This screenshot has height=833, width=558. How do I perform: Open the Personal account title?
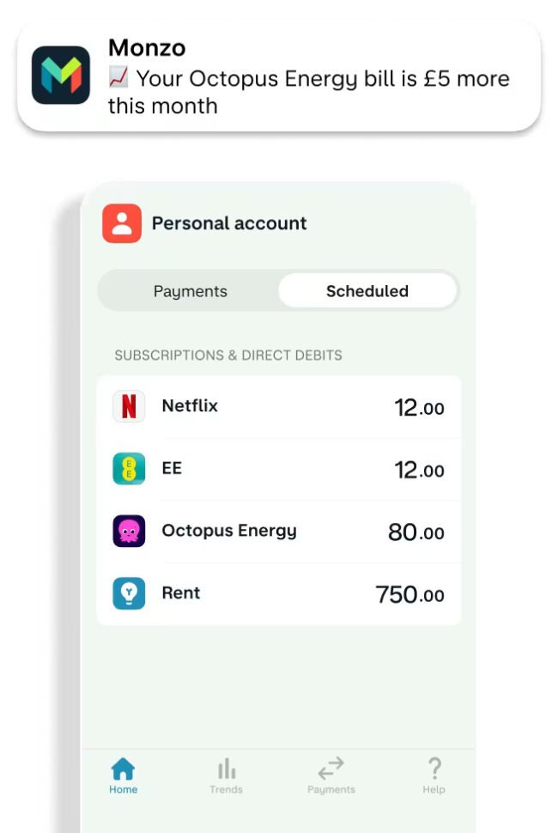[x=229, y=223]
